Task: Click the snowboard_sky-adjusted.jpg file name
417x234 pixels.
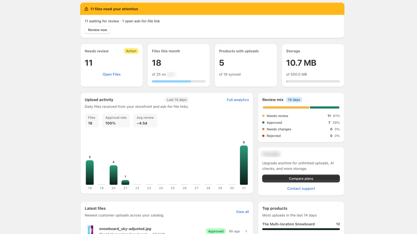Action: click(x=125, y=229)
